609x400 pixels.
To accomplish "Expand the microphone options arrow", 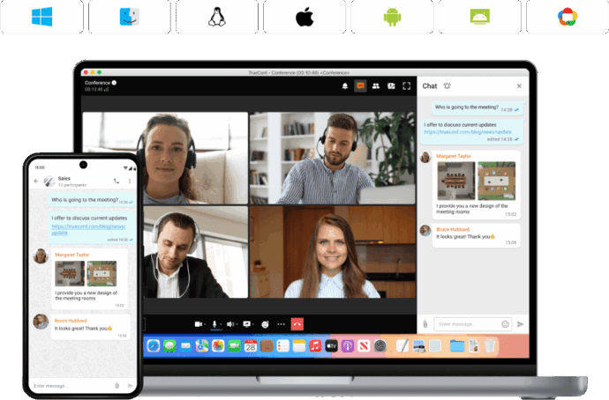I will click(x=221, y=324).
